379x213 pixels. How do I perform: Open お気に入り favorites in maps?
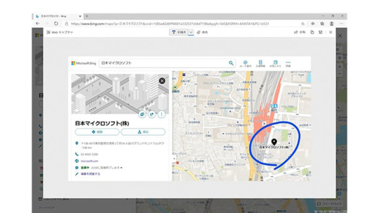coord(275,64)
